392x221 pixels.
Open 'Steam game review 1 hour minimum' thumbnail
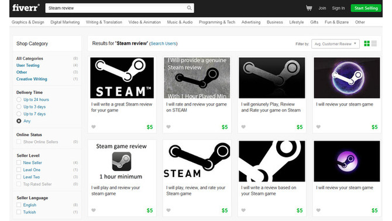[x=122, y=161]
